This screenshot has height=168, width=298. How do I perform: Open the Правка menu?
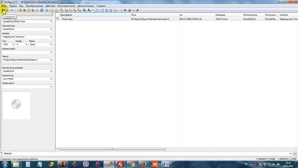point(13,6)
